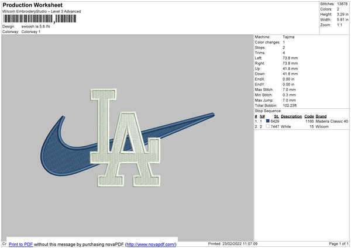
Task: Click the 'Colorway 1' value
Action: click(x=31, y=32)
